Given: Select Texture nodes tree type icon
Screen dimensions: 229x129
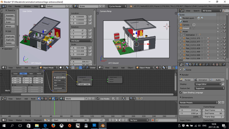Looking at the screenshot, I should click(46, 99).
